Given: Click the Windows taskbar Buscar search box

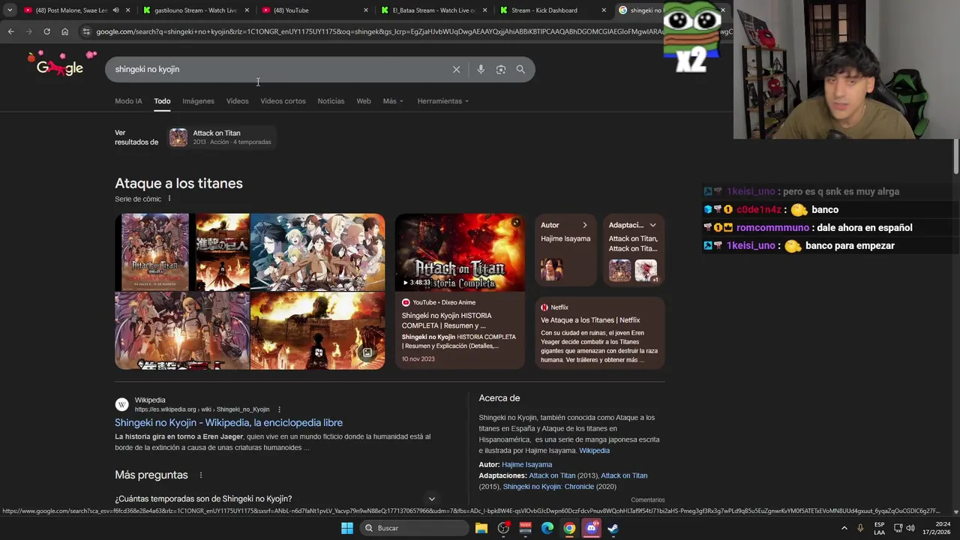Looking at the screenshot, I should [x=413, y=528].
